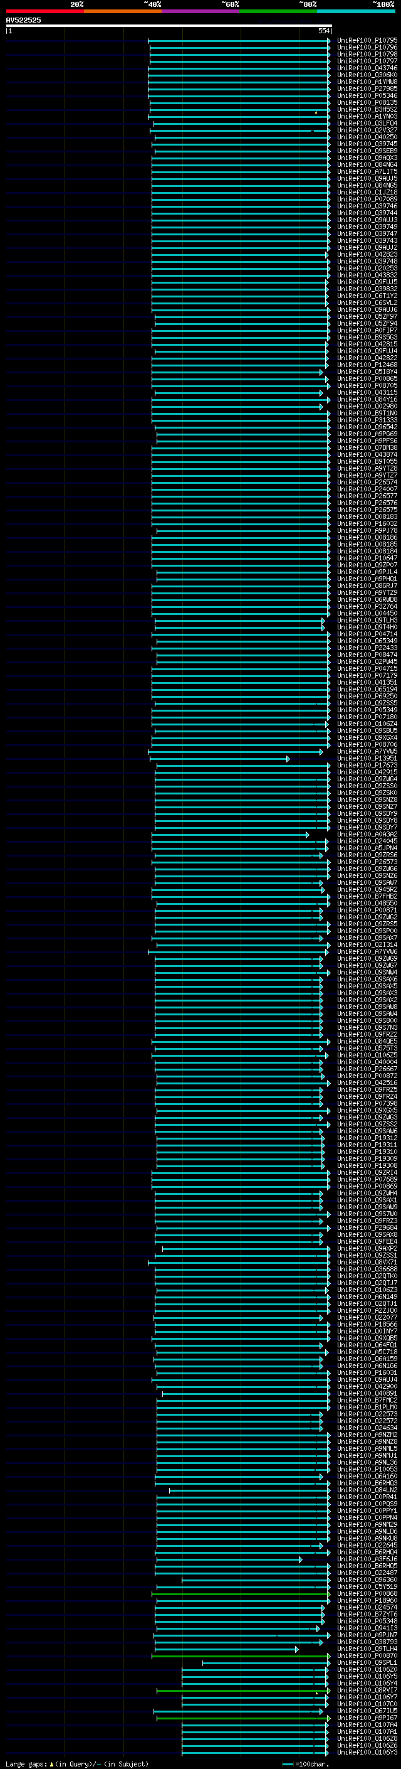Select hit label UniRef100_Q3LFQ4
The height and width of the screenshot is (1769, 401).
tap(367, 123)
